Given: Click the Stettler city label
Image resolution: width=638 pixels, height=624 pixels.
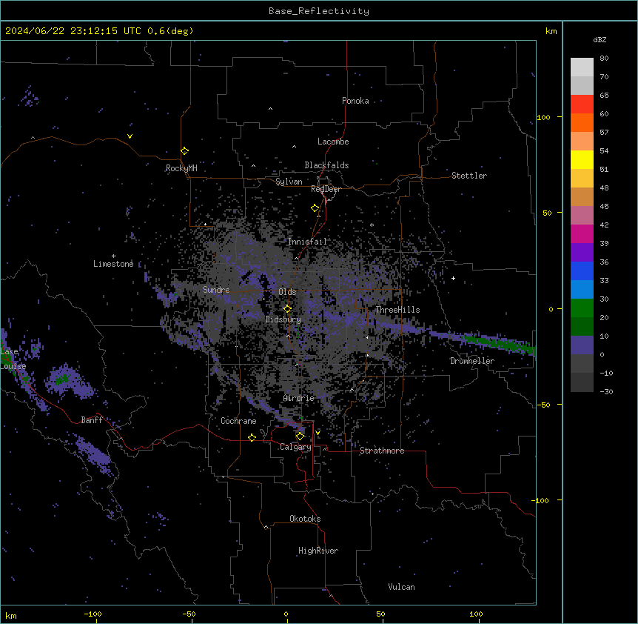Looking at the screenshot, I should click(x=469, y=176).
